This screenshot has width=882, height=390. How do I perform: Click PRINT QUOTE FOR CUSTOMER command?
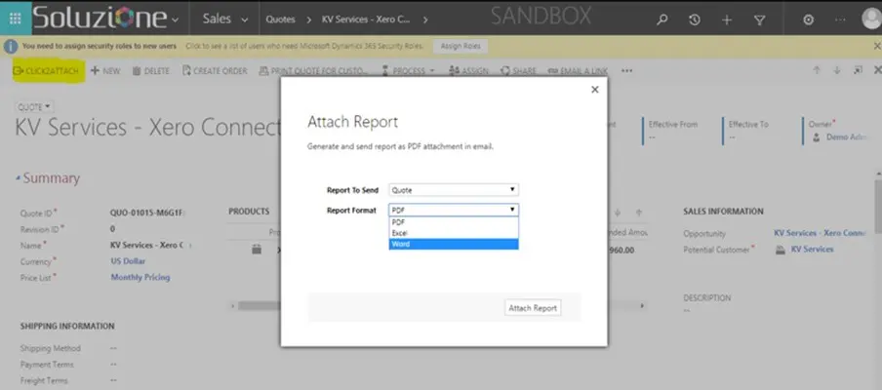click(x=313, y=71)
